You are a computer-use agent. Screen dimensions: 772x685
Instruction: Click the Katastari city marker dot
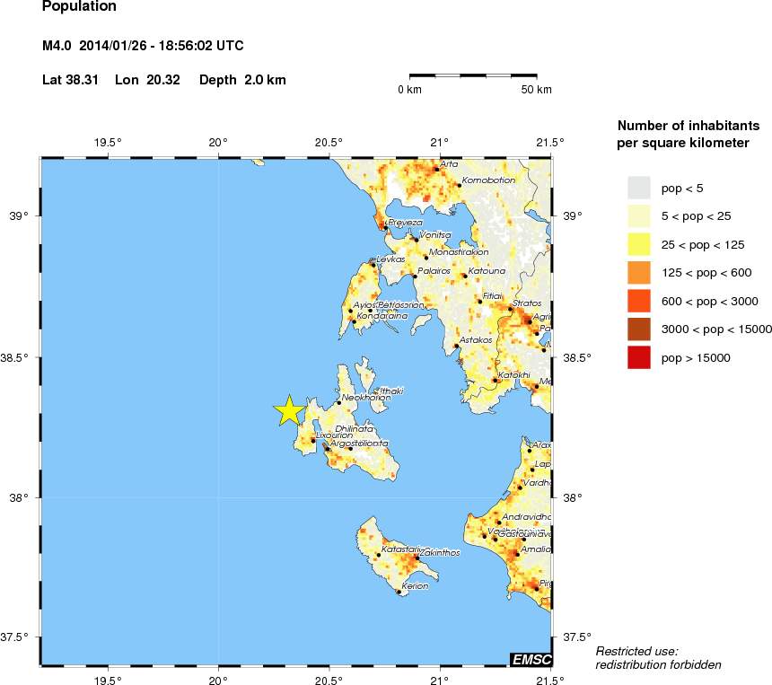[379, 555]
